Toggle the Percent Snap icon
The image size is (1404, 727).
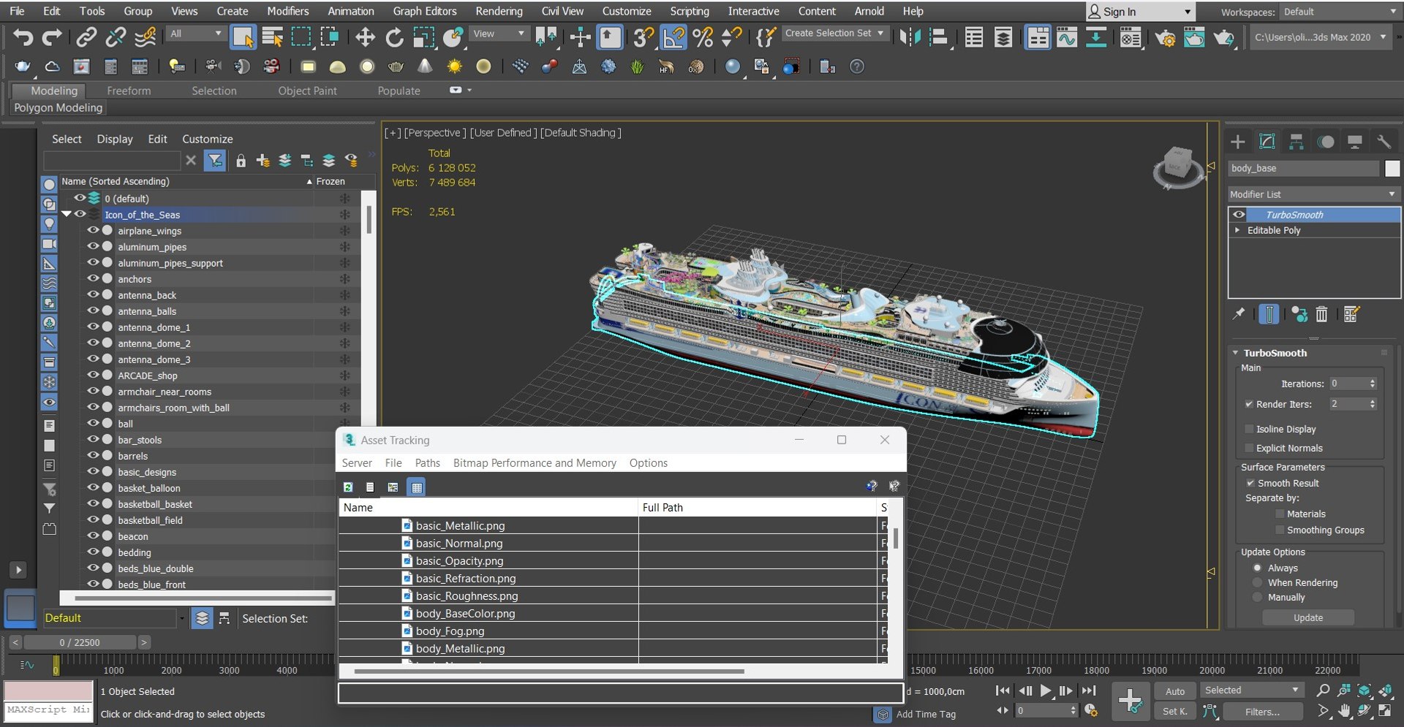pos(703,37)
